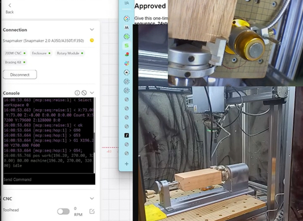Screen dimensions: 303x221
Task: Collapse the Console panel chevron
Action: (x=92, y=92)
